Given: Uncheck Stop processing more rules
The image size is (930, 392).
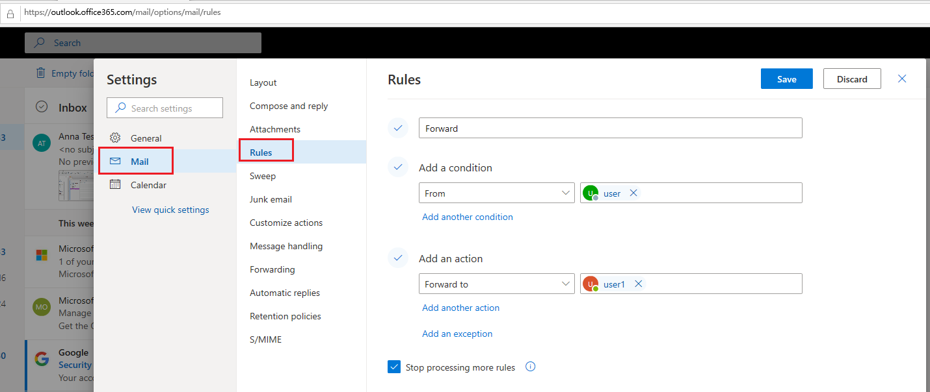Looking at the screenshot, I should (x=394, y=367).
